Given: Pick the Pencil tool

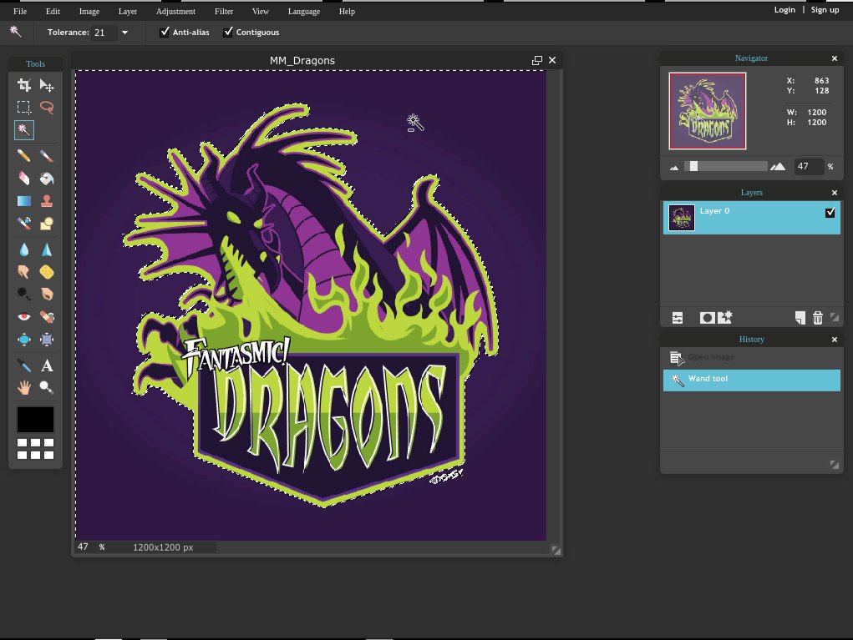Looking at the screenshot, I should pyautogui.click(x=24, y=156).
